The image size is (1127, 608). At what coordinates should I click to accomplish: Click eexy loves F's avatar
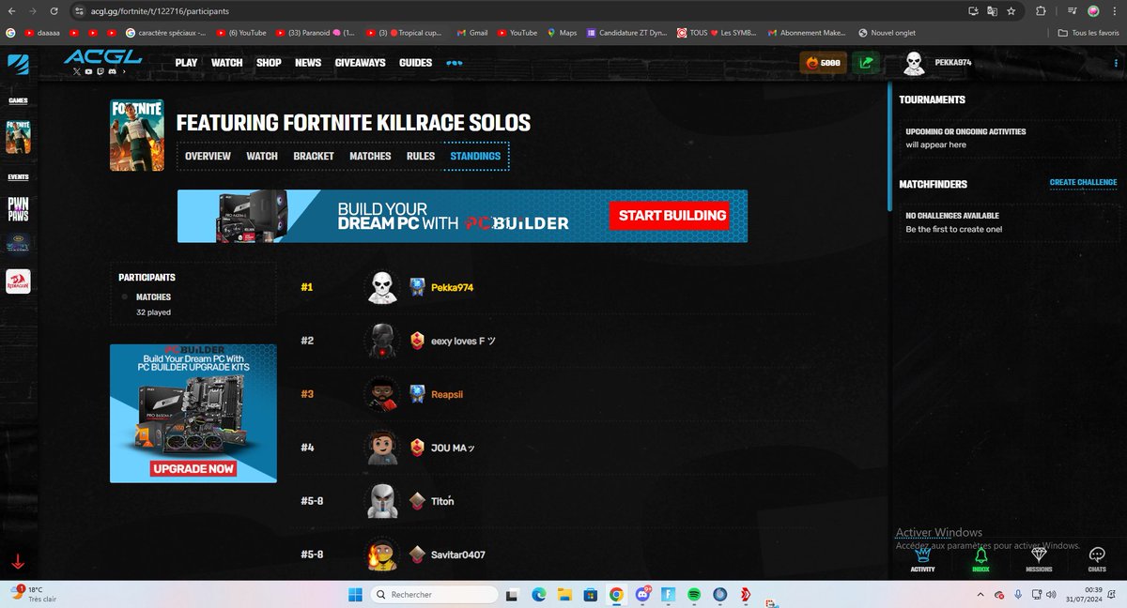381,341
